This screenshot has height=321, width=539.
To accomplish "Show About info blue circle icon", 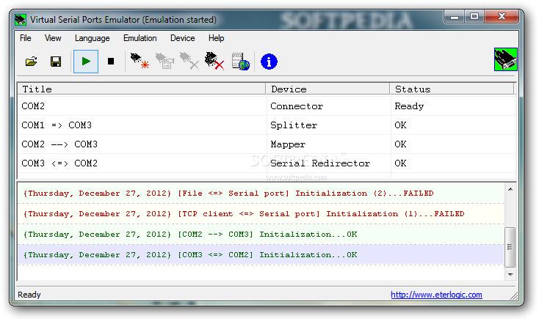I will [269, 62].
